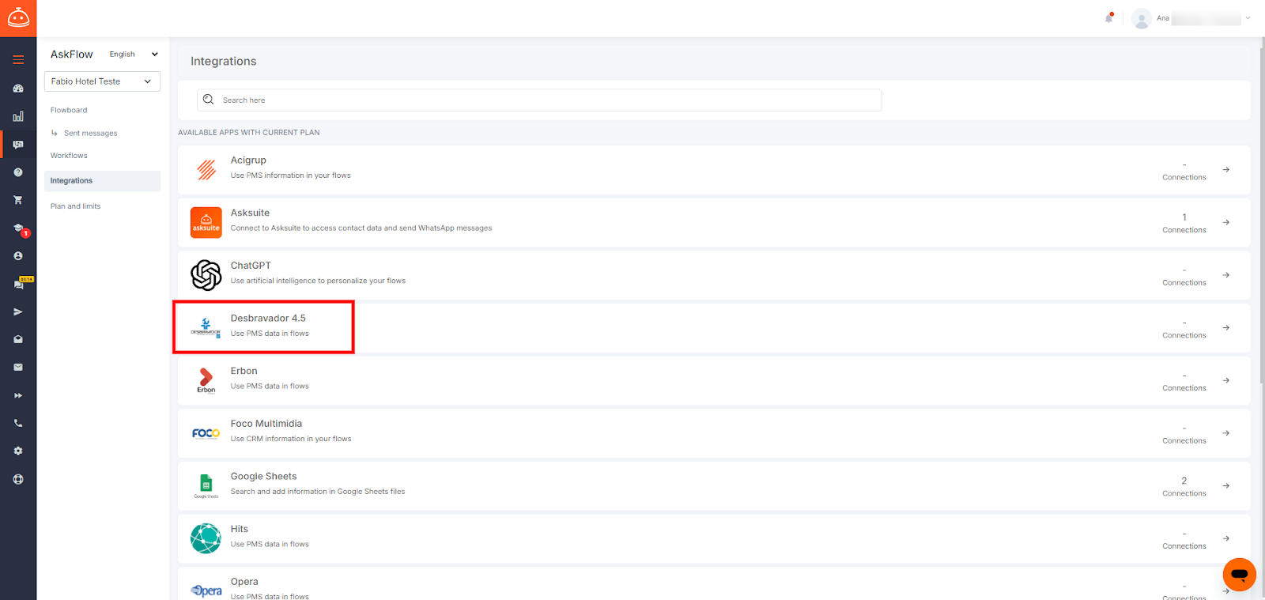The width and height of the screenshot is (1265, 600).
Task: Open Acigrup integration arrow
Action: (1226, 170)
